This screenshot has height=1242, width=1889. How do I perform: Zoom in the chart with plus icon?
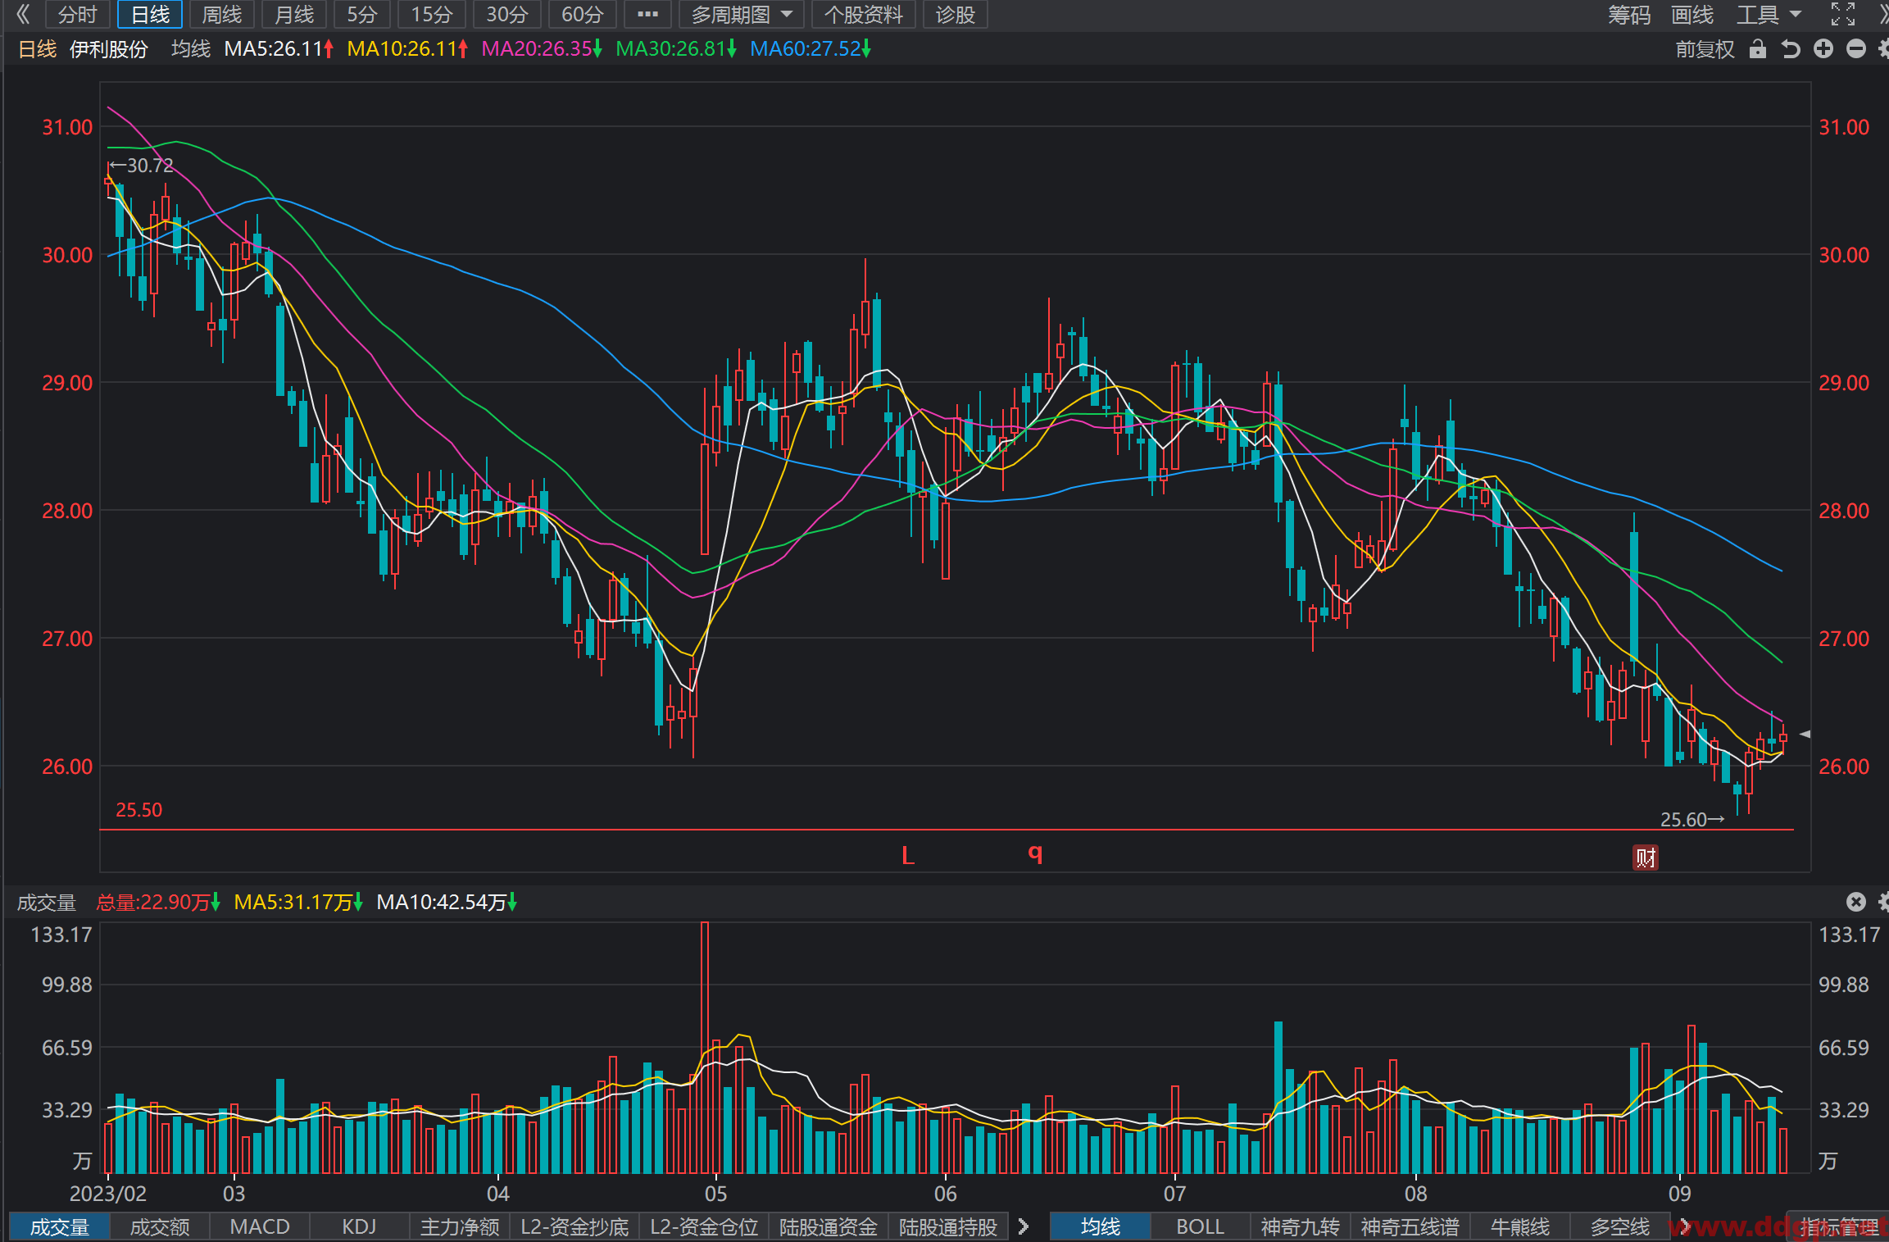(x=1823, y=49)
